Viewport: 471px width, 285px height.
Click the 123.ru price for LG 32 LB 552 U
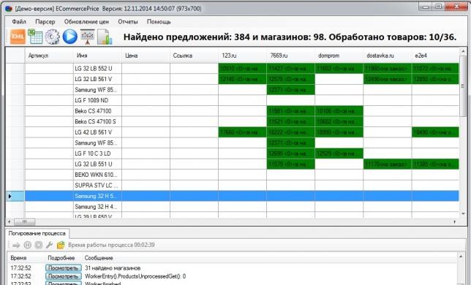[x=242, y=69]
